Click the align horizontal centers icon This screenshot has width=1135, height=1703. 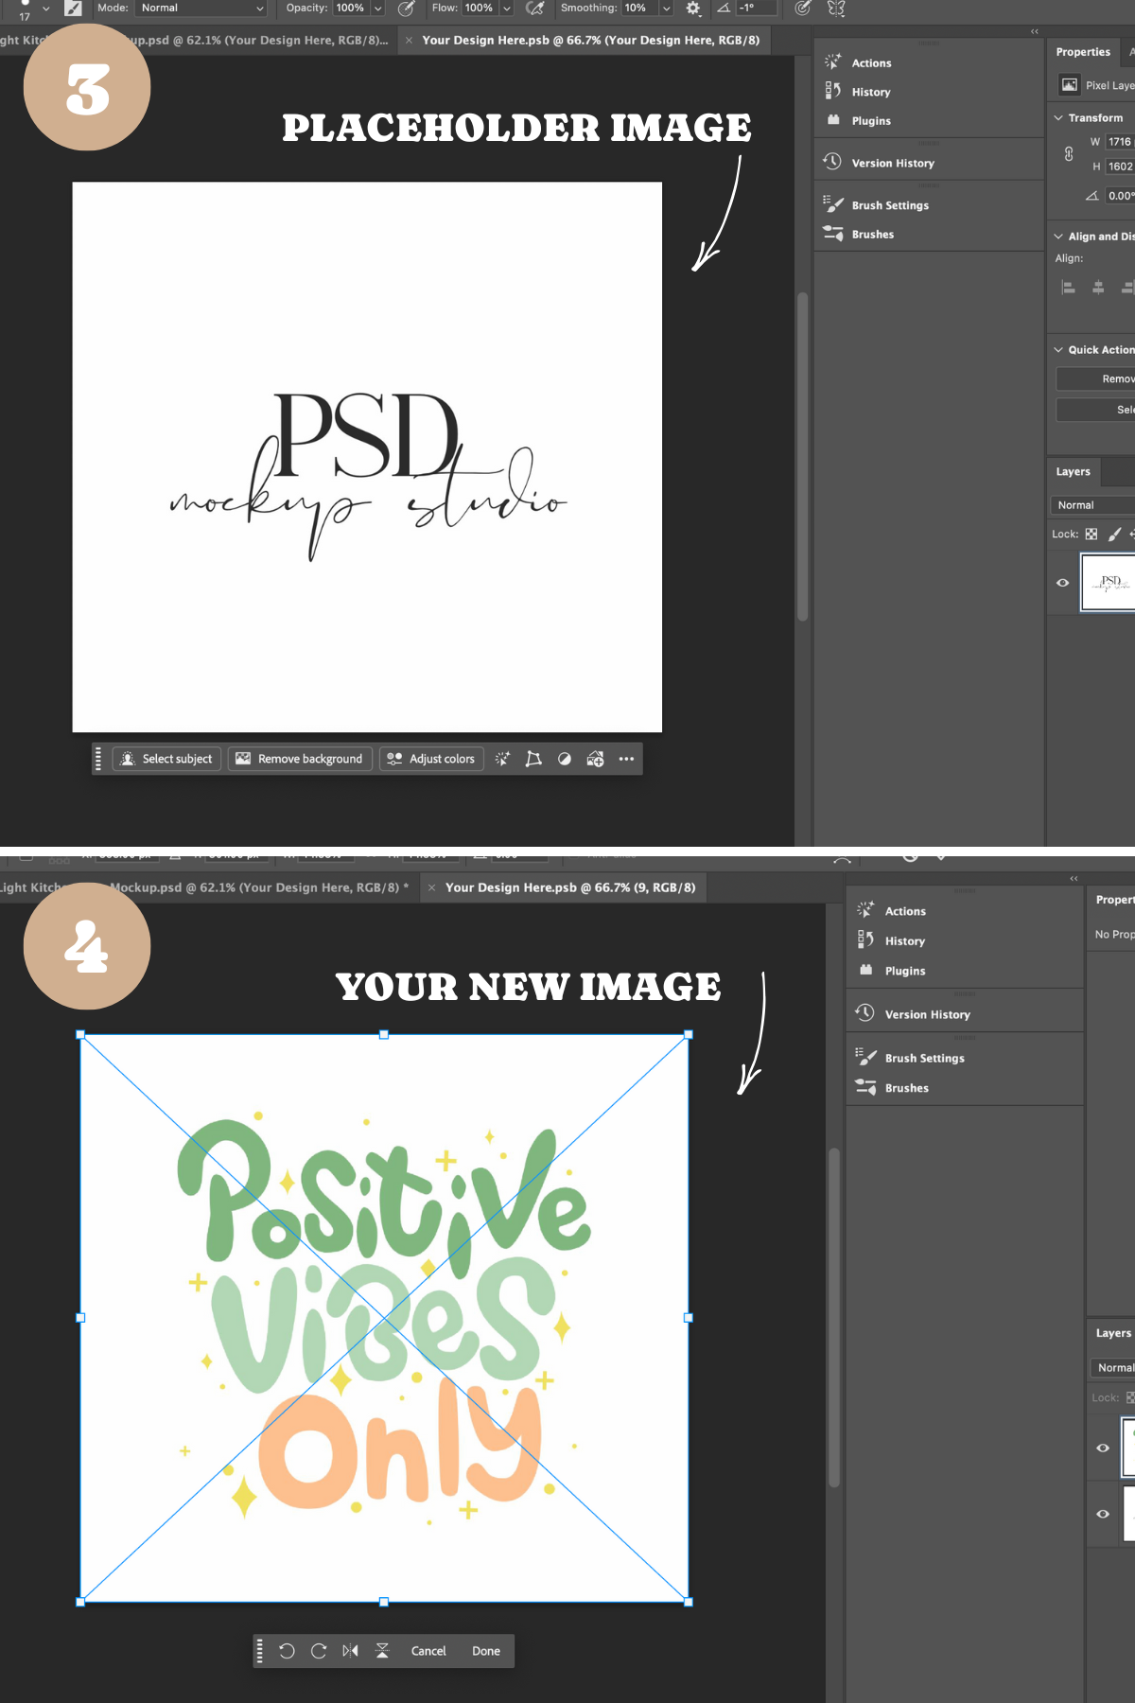[1098, 288]
